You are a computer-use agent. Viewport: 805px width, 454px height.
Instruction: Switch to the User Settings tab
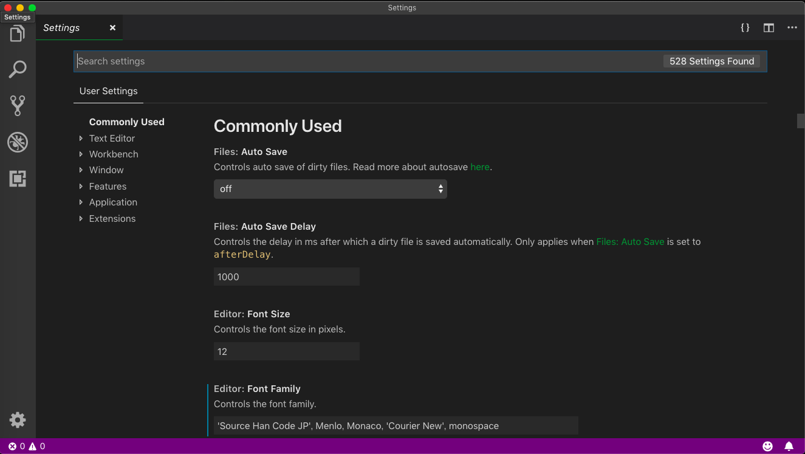click(x=109, y=91)
